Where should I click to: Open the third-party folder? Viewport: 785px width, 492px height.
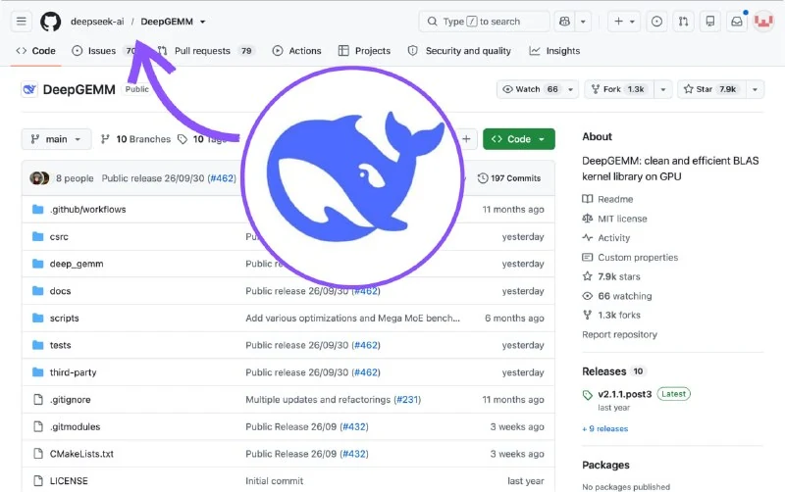click(x=73, y=372)
